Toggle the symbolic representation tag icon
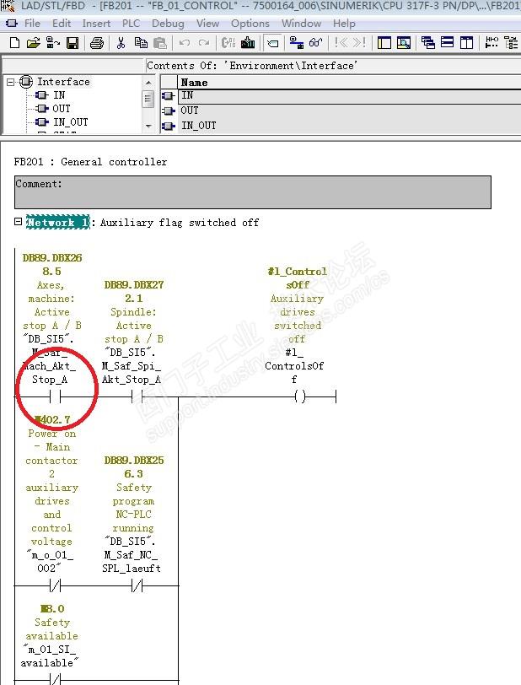 click(x=272, y=43)
